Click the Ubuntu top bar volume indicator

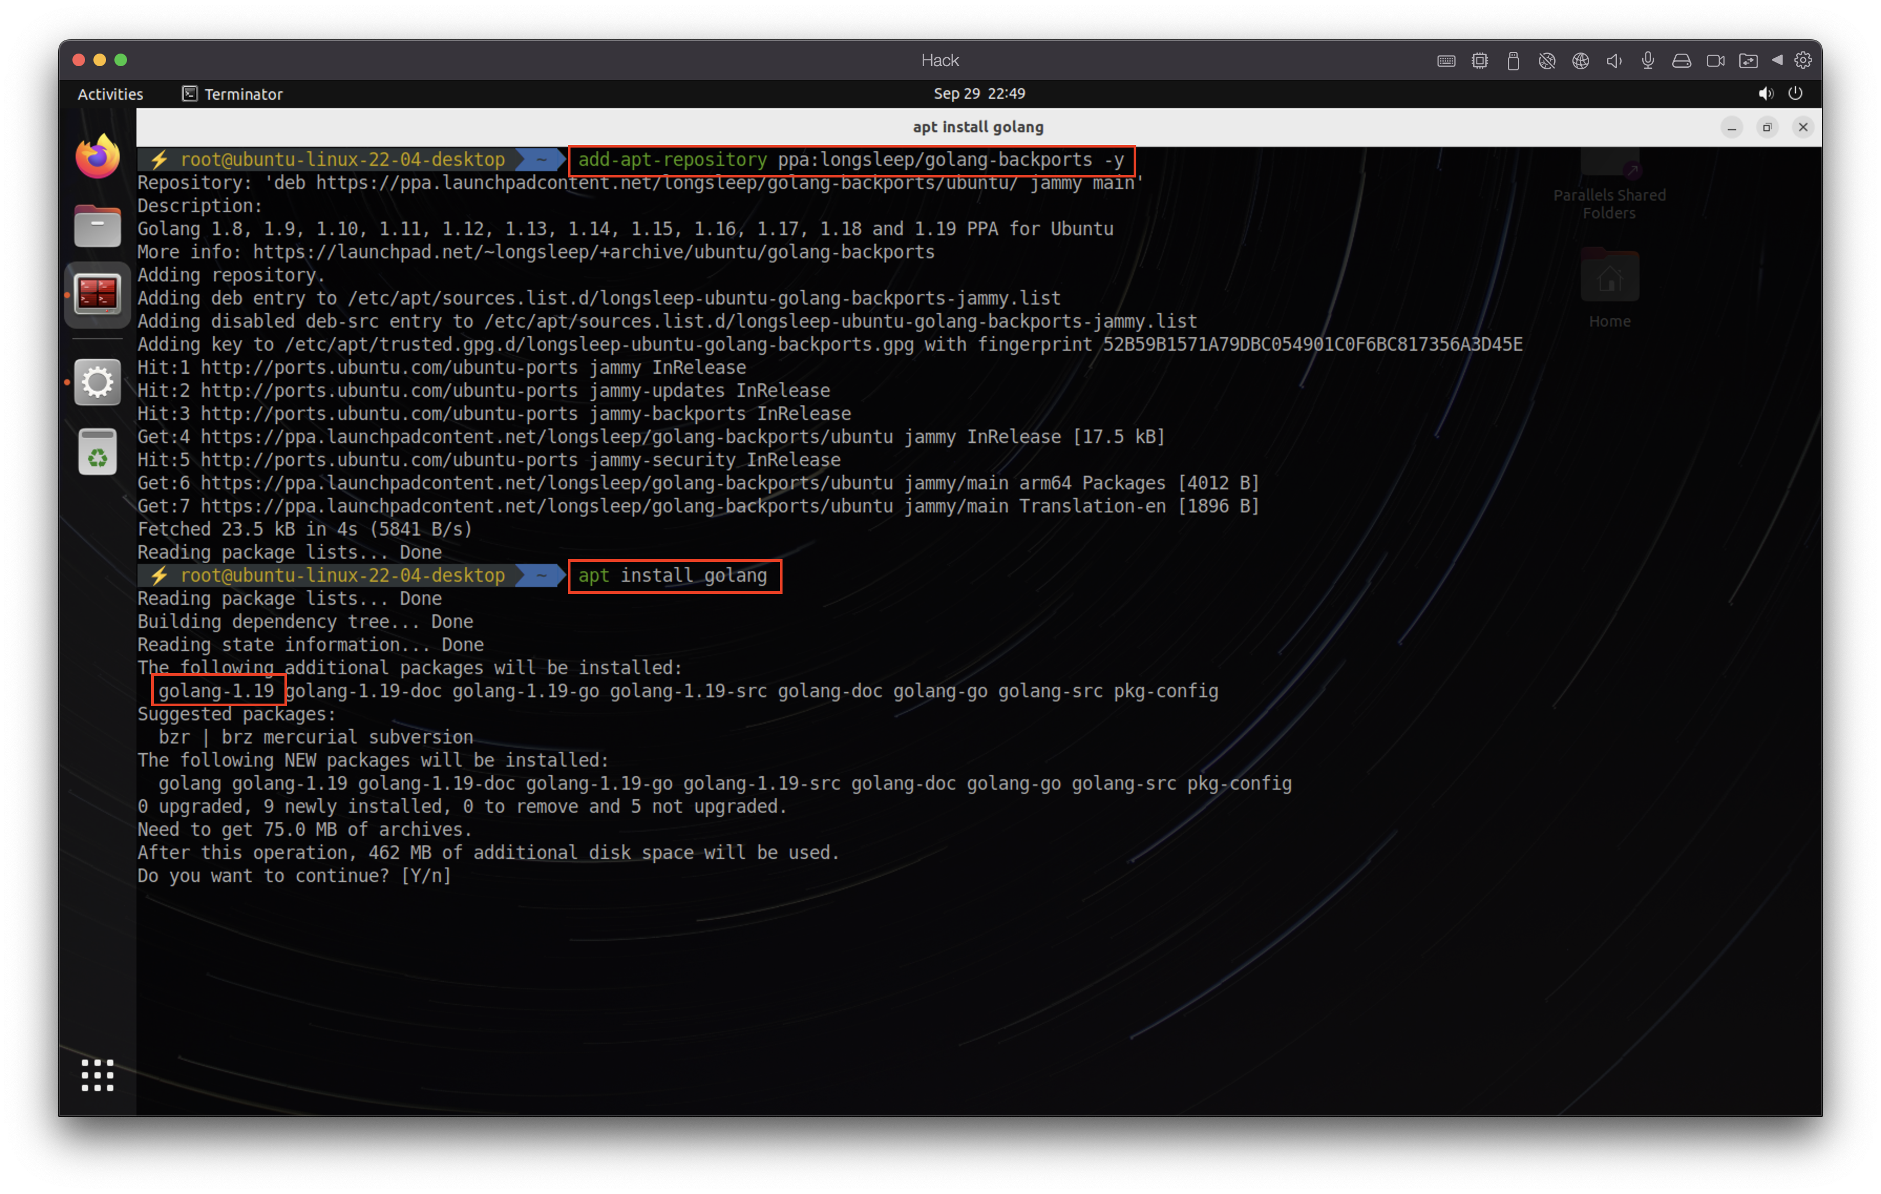point(1766,94)
